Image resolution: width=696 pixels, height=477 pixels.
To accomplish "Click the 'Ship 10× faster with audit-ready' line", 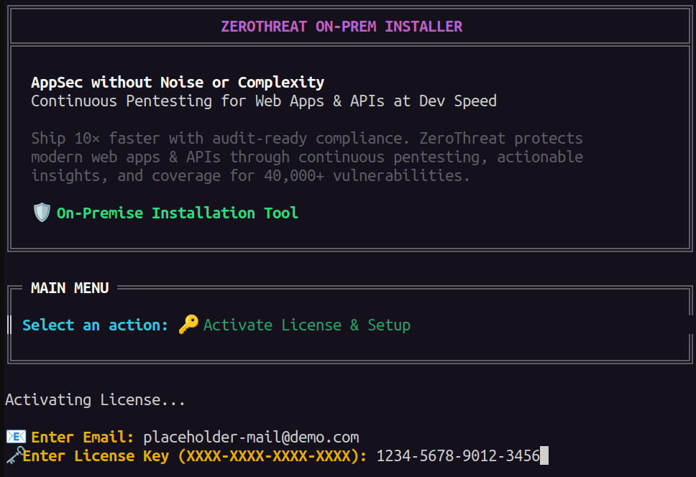I will pyautogui.click(x=307, y=139).
